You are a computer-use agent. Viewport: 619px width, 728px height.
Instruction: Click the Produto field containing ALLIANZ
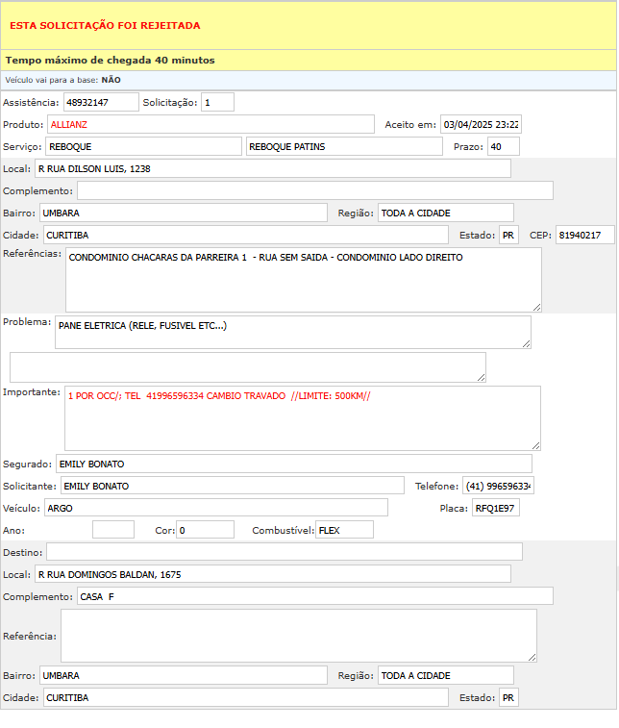(x=210, y=124)
